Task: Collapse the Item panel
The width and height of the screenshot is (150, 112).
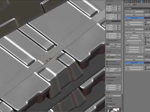Action: point(107,92)
